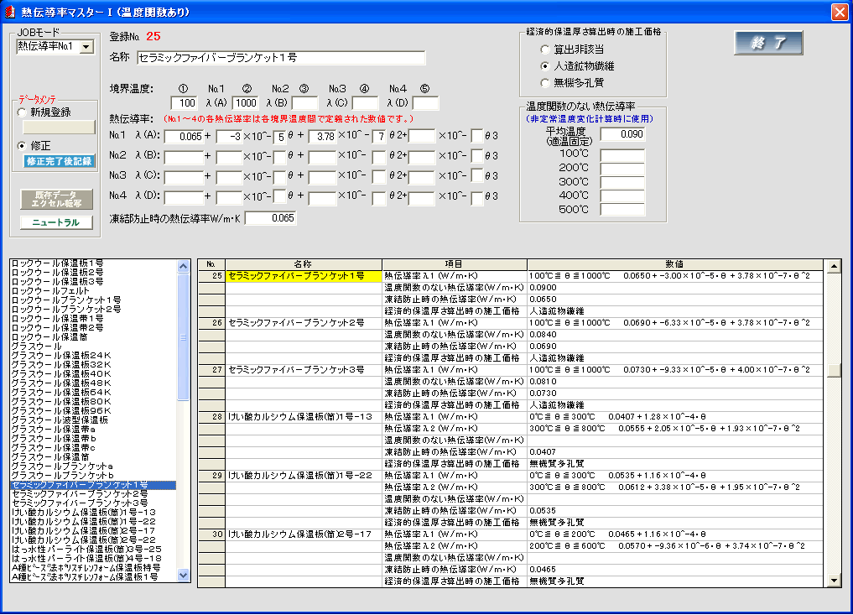Click the 100℃ thermal conductivity field

(622, 156)
